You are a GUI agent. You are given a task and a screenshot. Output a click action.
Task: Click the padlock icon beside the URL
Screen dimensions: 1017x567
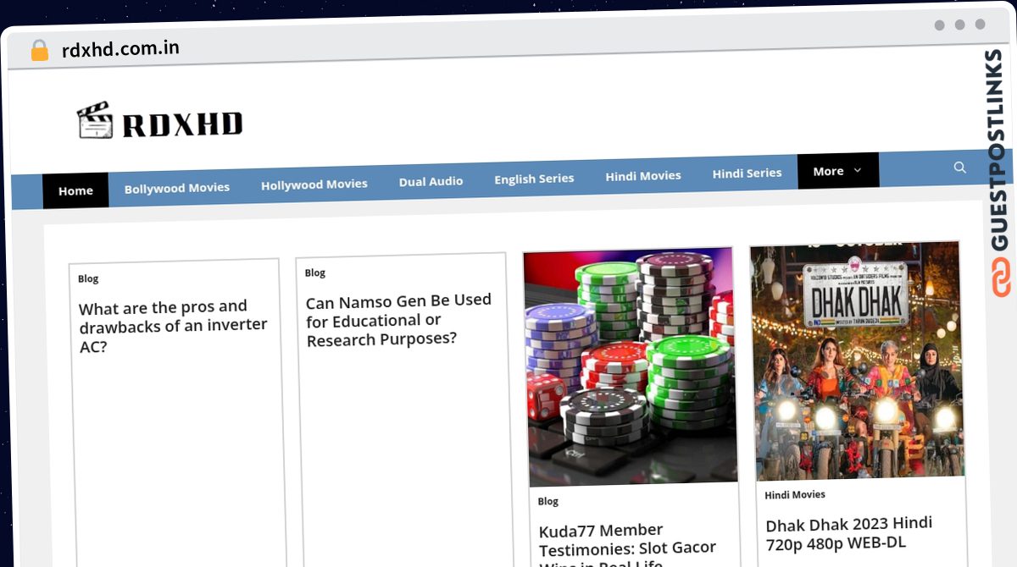pos(39,51)
